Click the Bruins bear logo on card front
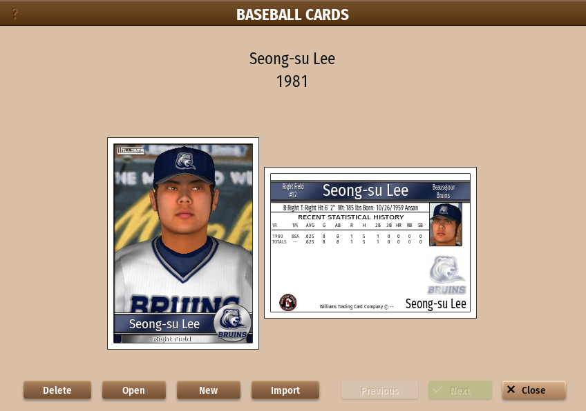The image size is (586, 411). tap(232, 323)
